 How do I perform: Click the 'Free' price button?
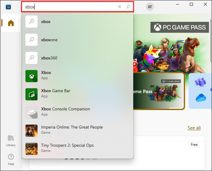[194, 145]
